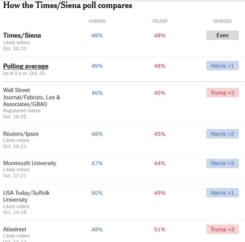Click Harris +3 badge in Monmouth University row

[222, 163]
